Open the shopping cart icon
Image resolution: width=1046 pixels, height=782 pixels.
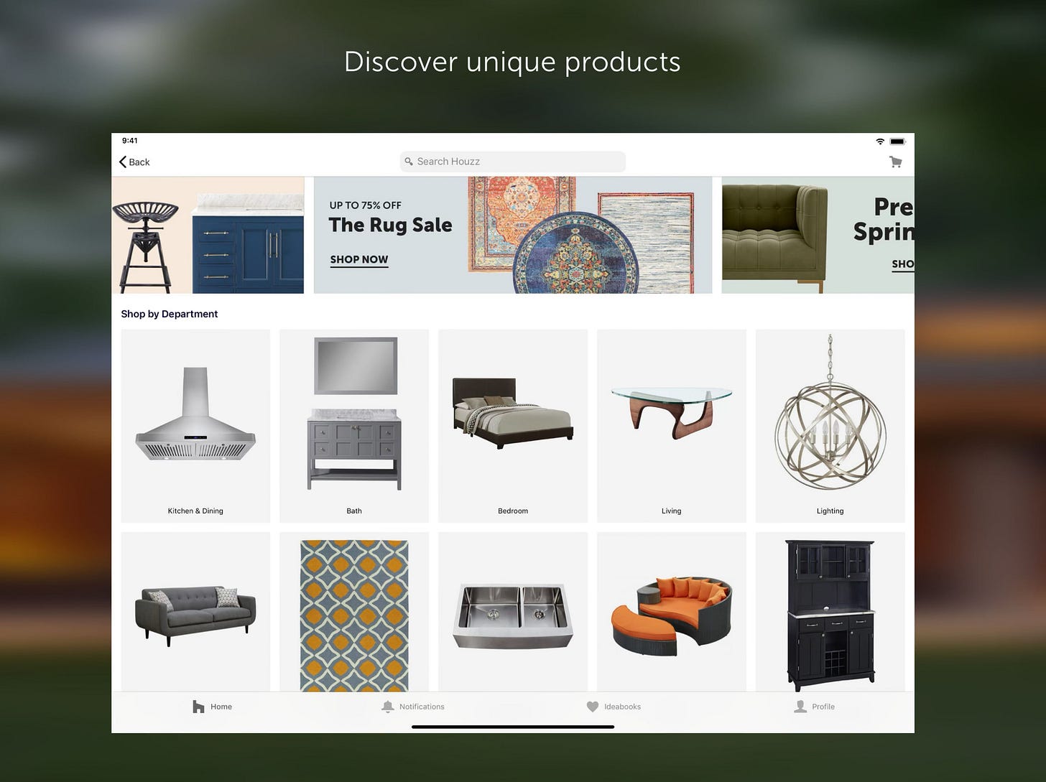coord(895,162)
